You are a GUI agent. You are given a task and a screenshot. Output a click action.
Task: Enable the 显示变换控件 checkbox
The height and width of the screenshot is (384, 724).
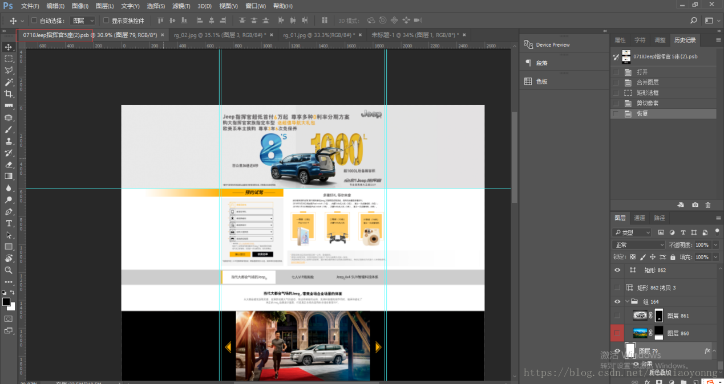pyautogui.click(x=106, y=21)
